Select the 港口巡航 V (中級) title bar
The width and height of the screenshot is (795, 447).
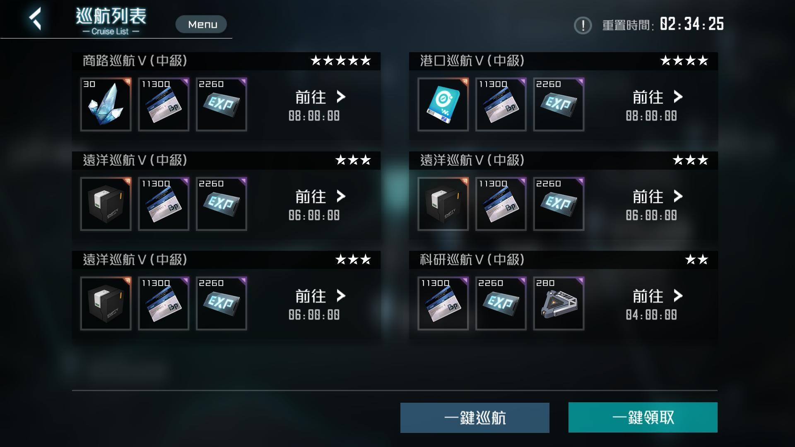pos(564,61)
